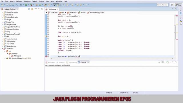Click the Open Perspective icon
Viewport: 183px width, 103px height.
(172, 5)
